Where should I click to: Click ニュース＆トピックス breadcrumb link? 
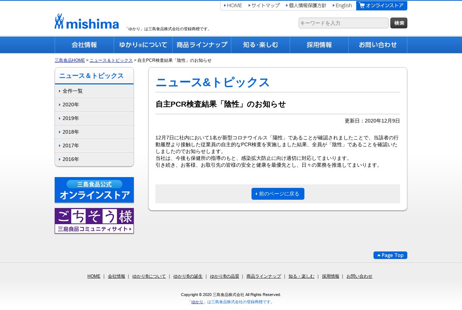tap(111, 60)
